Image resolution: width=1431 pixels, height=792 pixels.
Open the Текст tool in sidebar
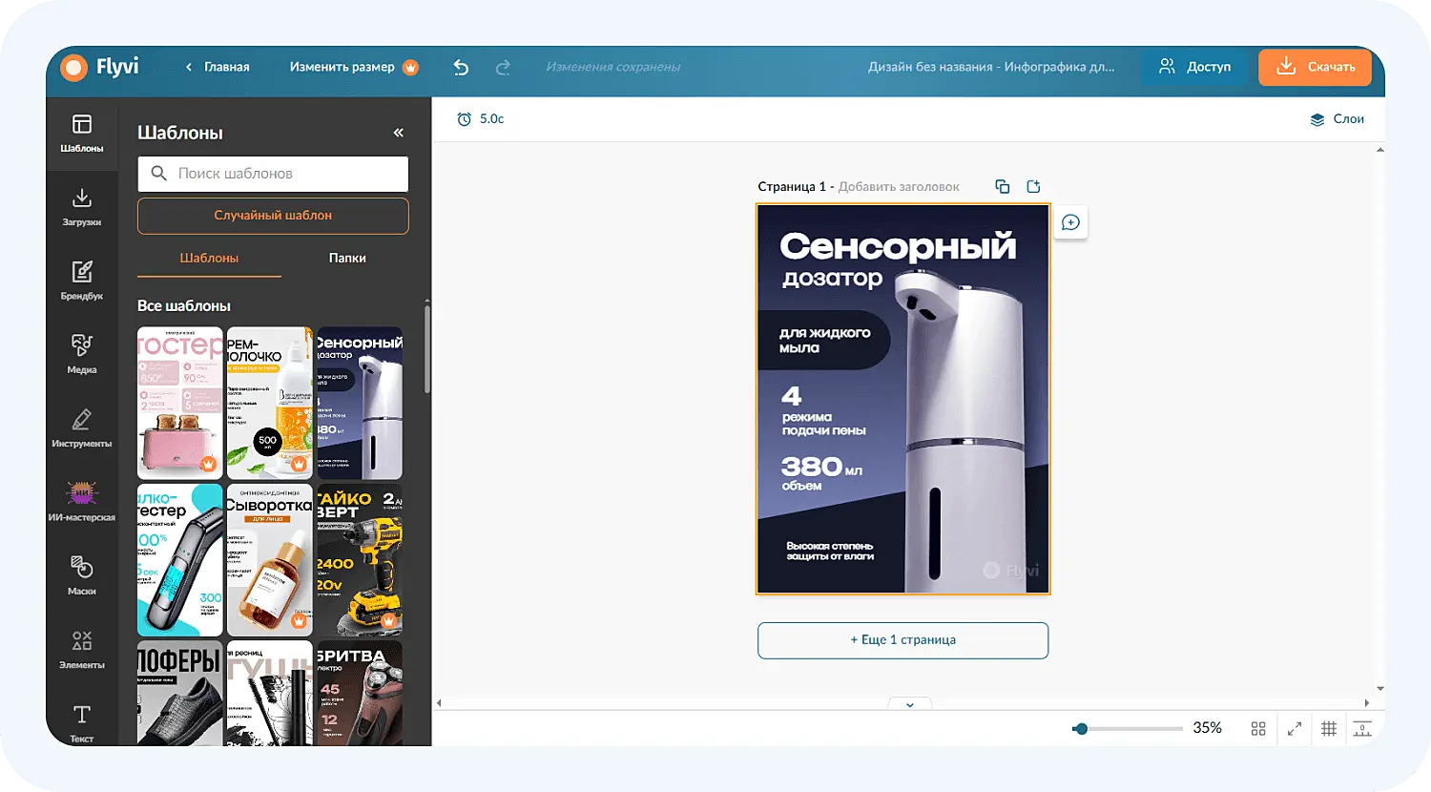(x=82, y=723)
